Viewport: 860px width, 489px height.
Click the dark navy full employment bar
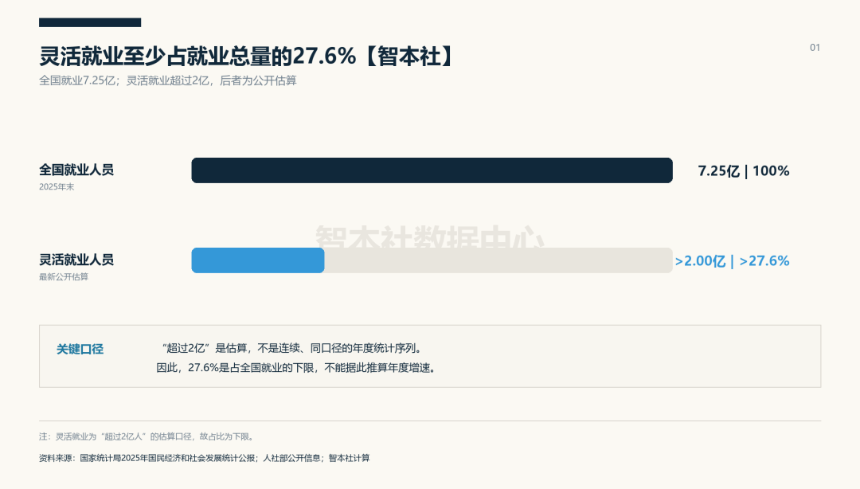432,170
